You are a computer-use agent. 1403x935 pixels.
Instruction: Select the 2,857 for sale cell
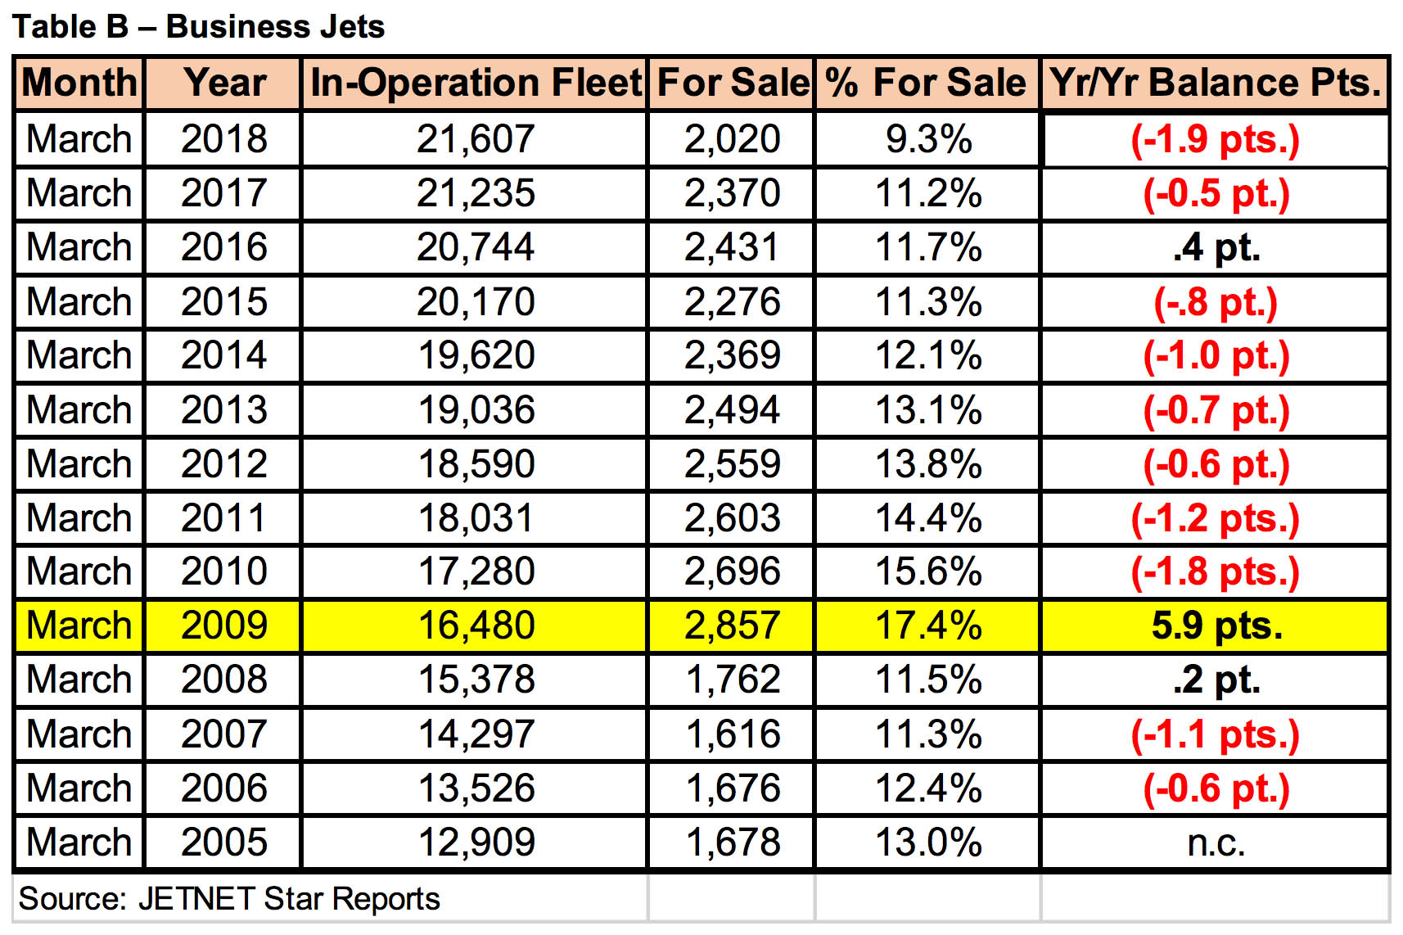[x=733, y=626]
